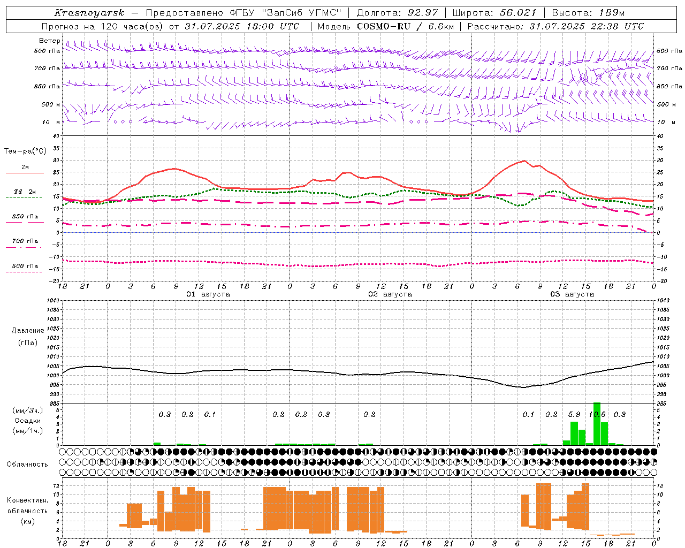Click the station name Krasnoyarsk in the header
The height and width of the screenshot is (548, 685).
click(x=89, y=13)
